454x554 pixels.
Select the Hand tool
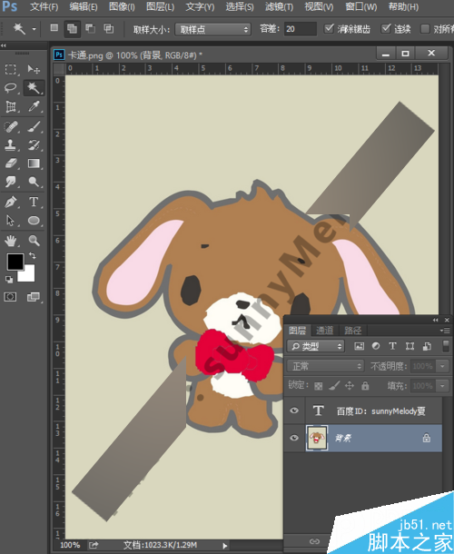(11, 241)
